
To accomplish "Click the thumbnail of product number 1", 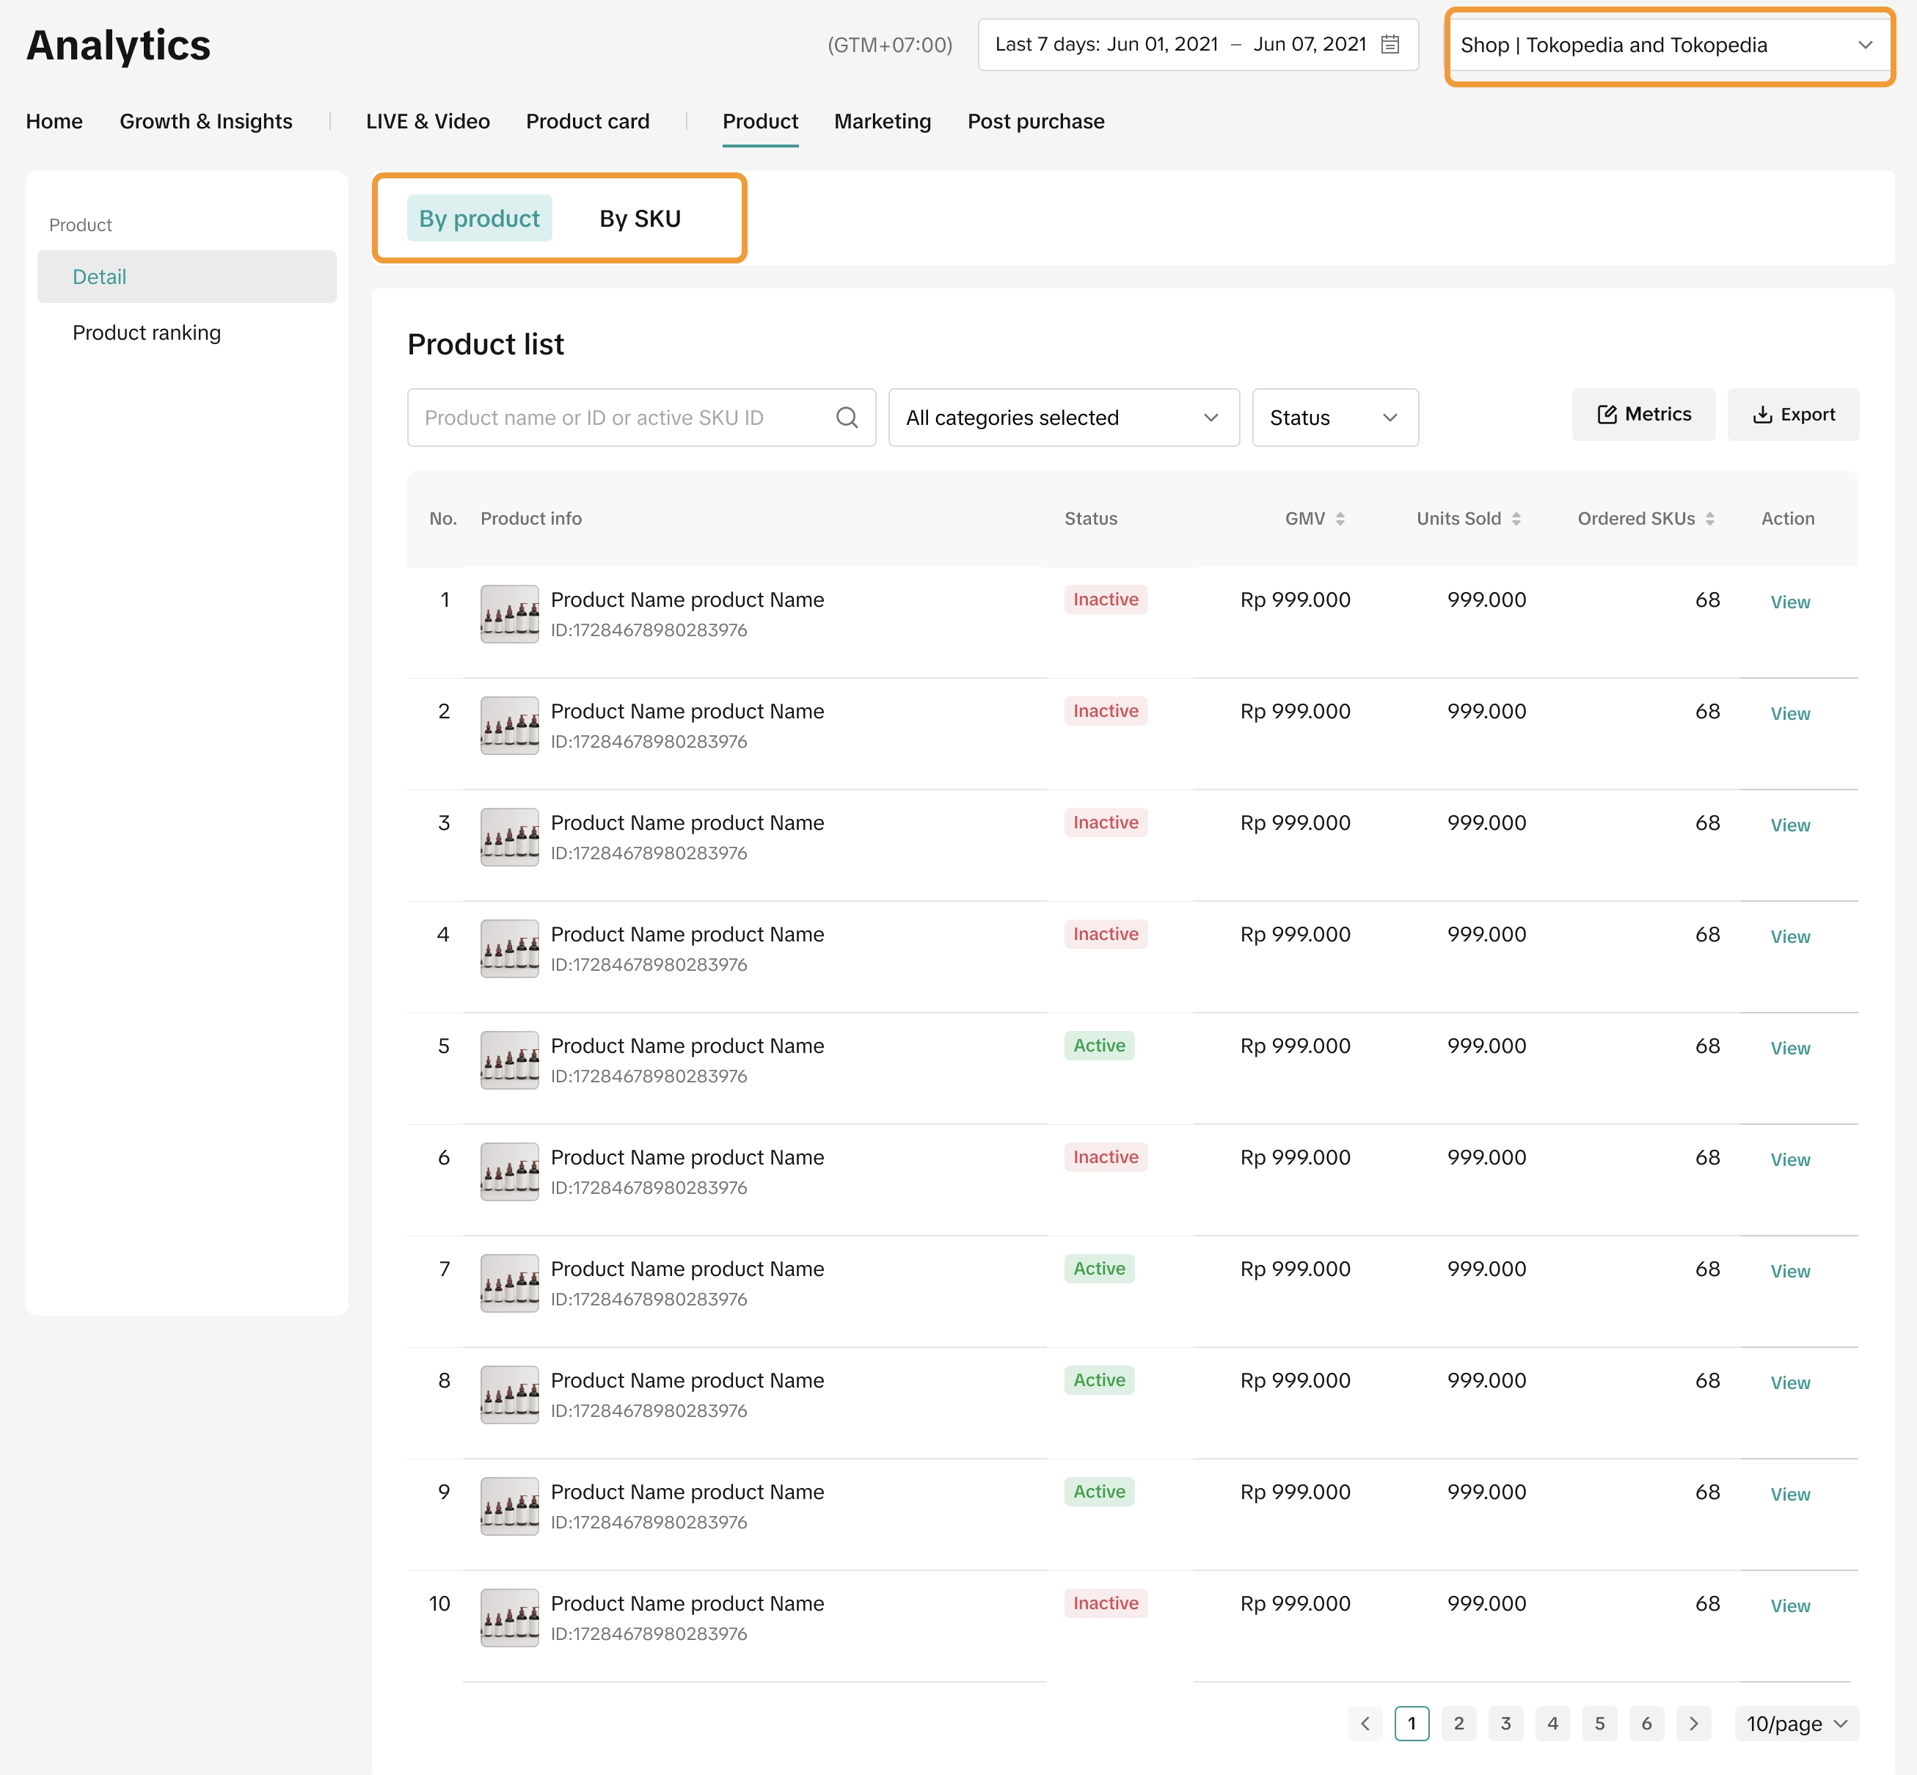I will [509, 613].
